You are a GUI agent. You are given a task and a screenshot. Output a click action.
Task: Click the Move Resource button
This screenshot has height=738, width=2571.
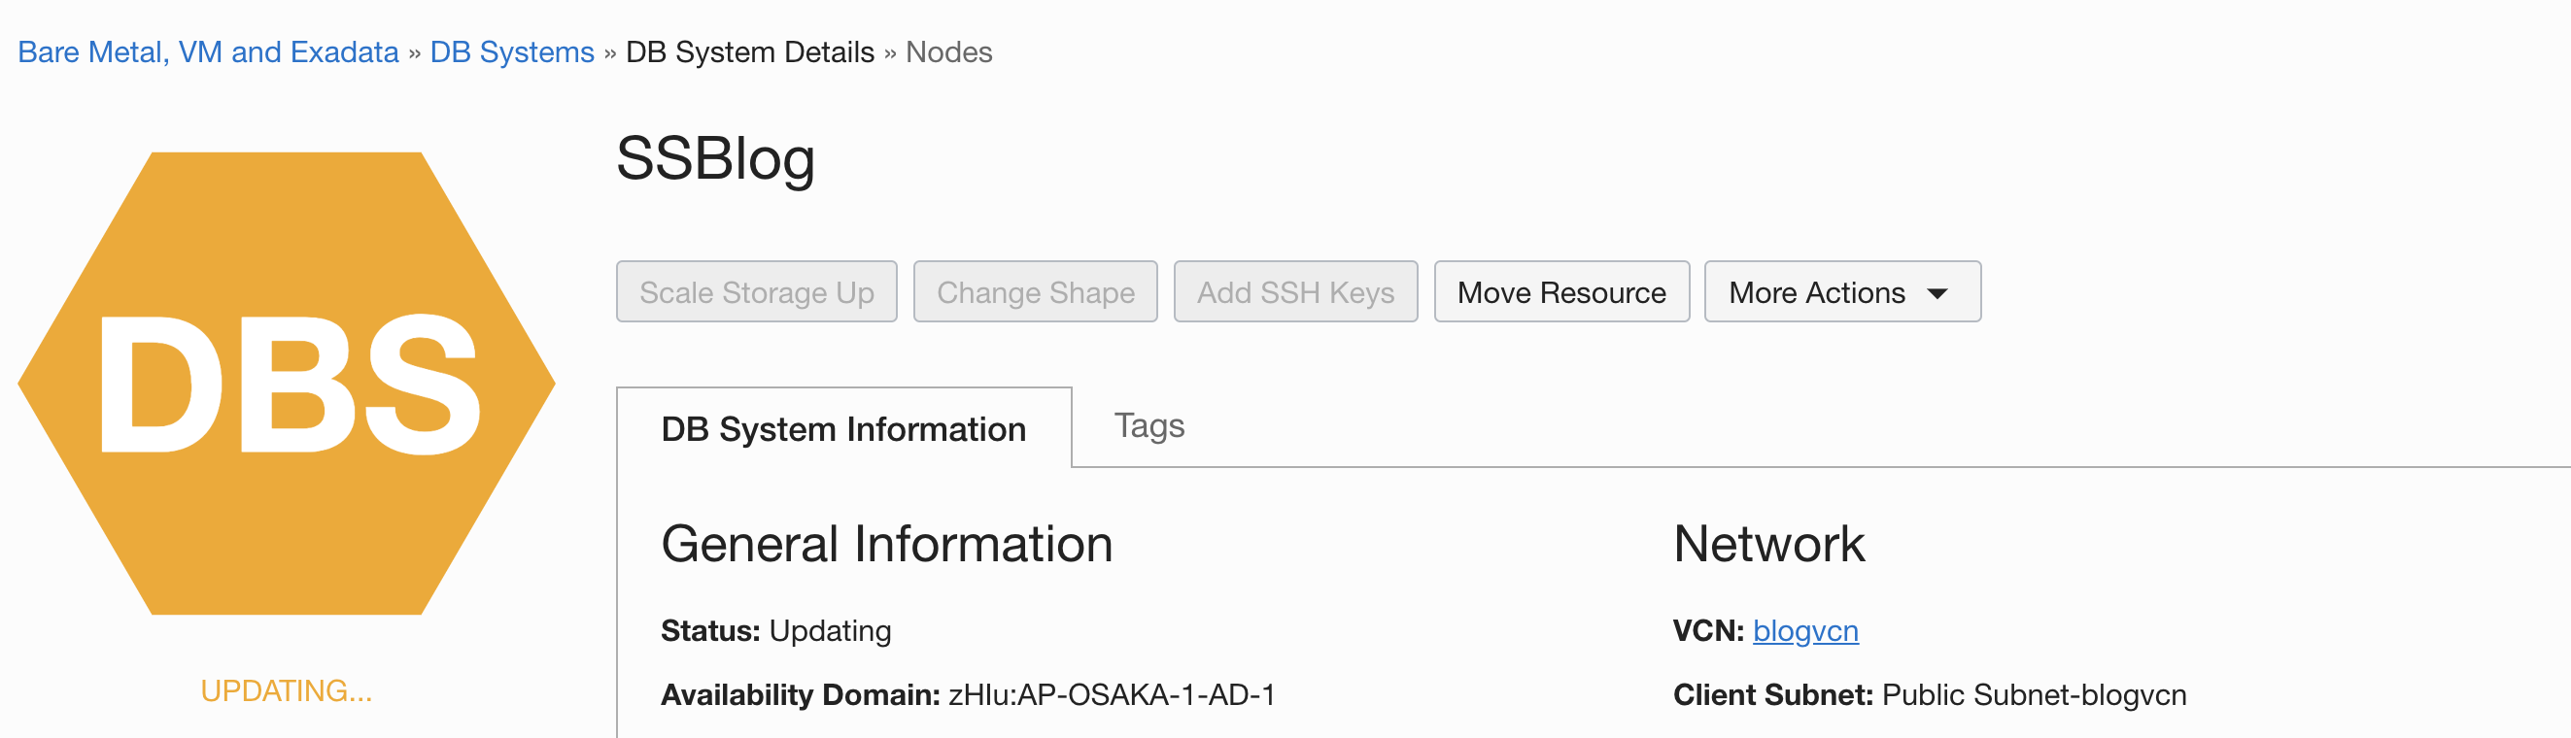[x=1560, y=292]
